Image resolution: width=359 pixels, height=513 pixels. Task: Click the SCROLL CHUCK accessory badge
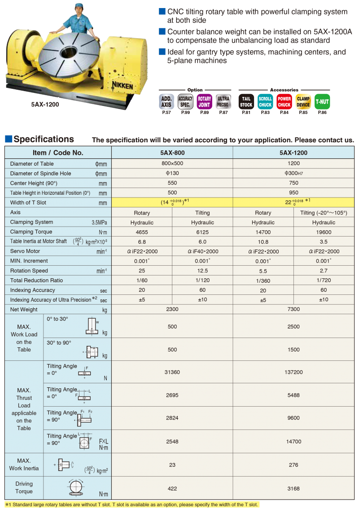(x=265, y=101)
